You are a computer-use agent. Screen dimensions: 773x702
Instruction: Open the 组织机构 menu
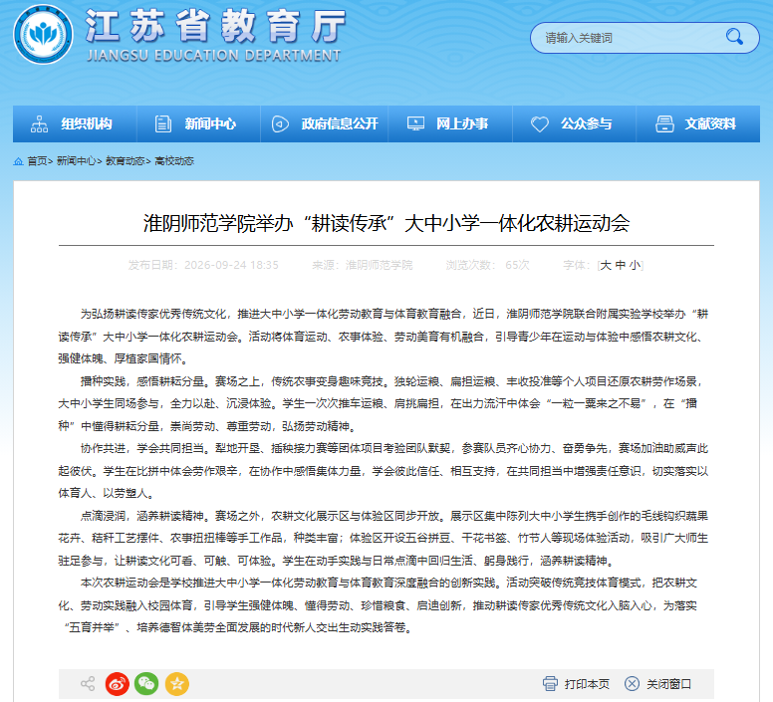coord(75,123)
